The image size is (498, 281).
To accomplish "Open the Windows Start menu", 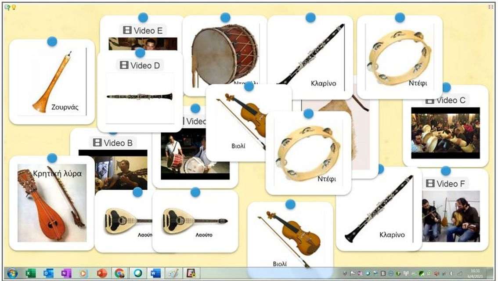I will coord(12,273).
